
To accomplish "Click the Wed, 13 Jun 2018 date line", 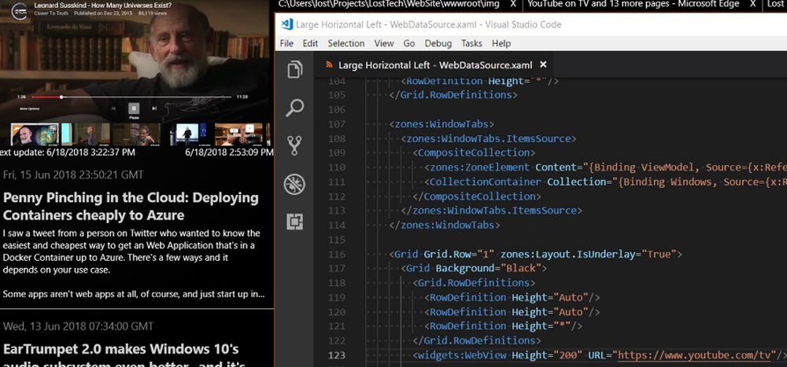I will click(x=78, y=326).
